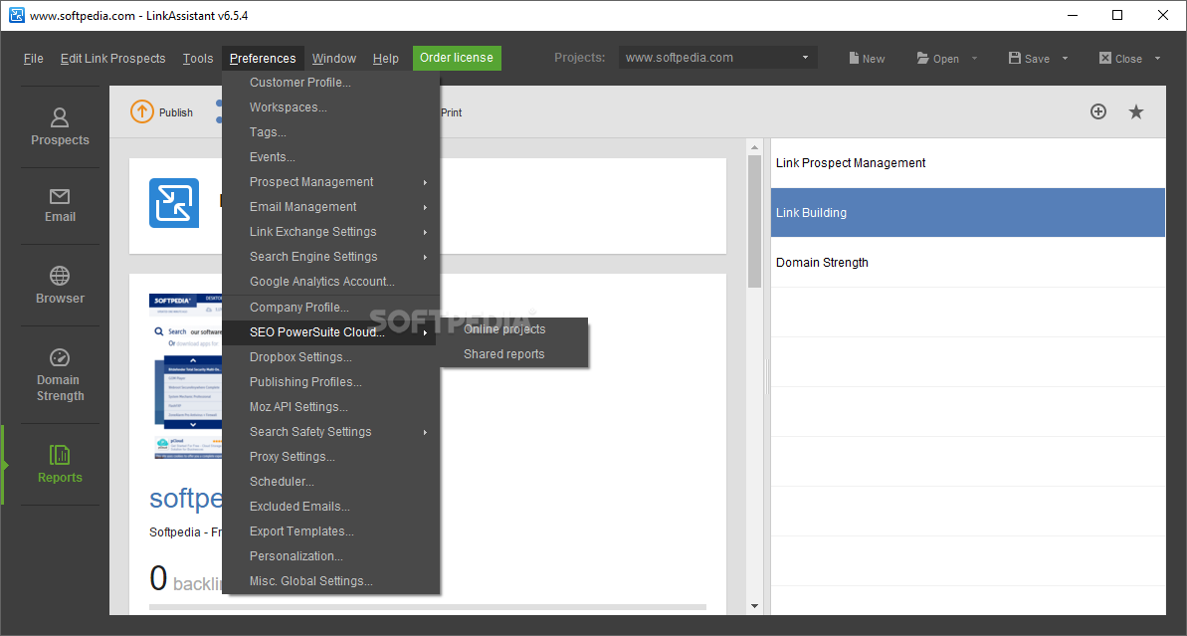This screenshot has height=636, width=1187.
Task: Click the star favorites icon
Action: pyautogui.click(x=1135, y=112)
